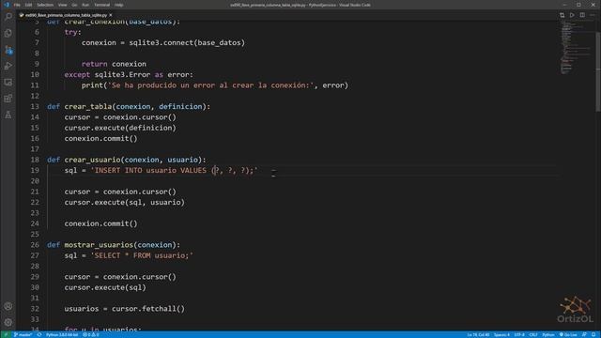Open errors and warnings count
The height and width of the screenshot is (338, 601).
pos(91,334)
